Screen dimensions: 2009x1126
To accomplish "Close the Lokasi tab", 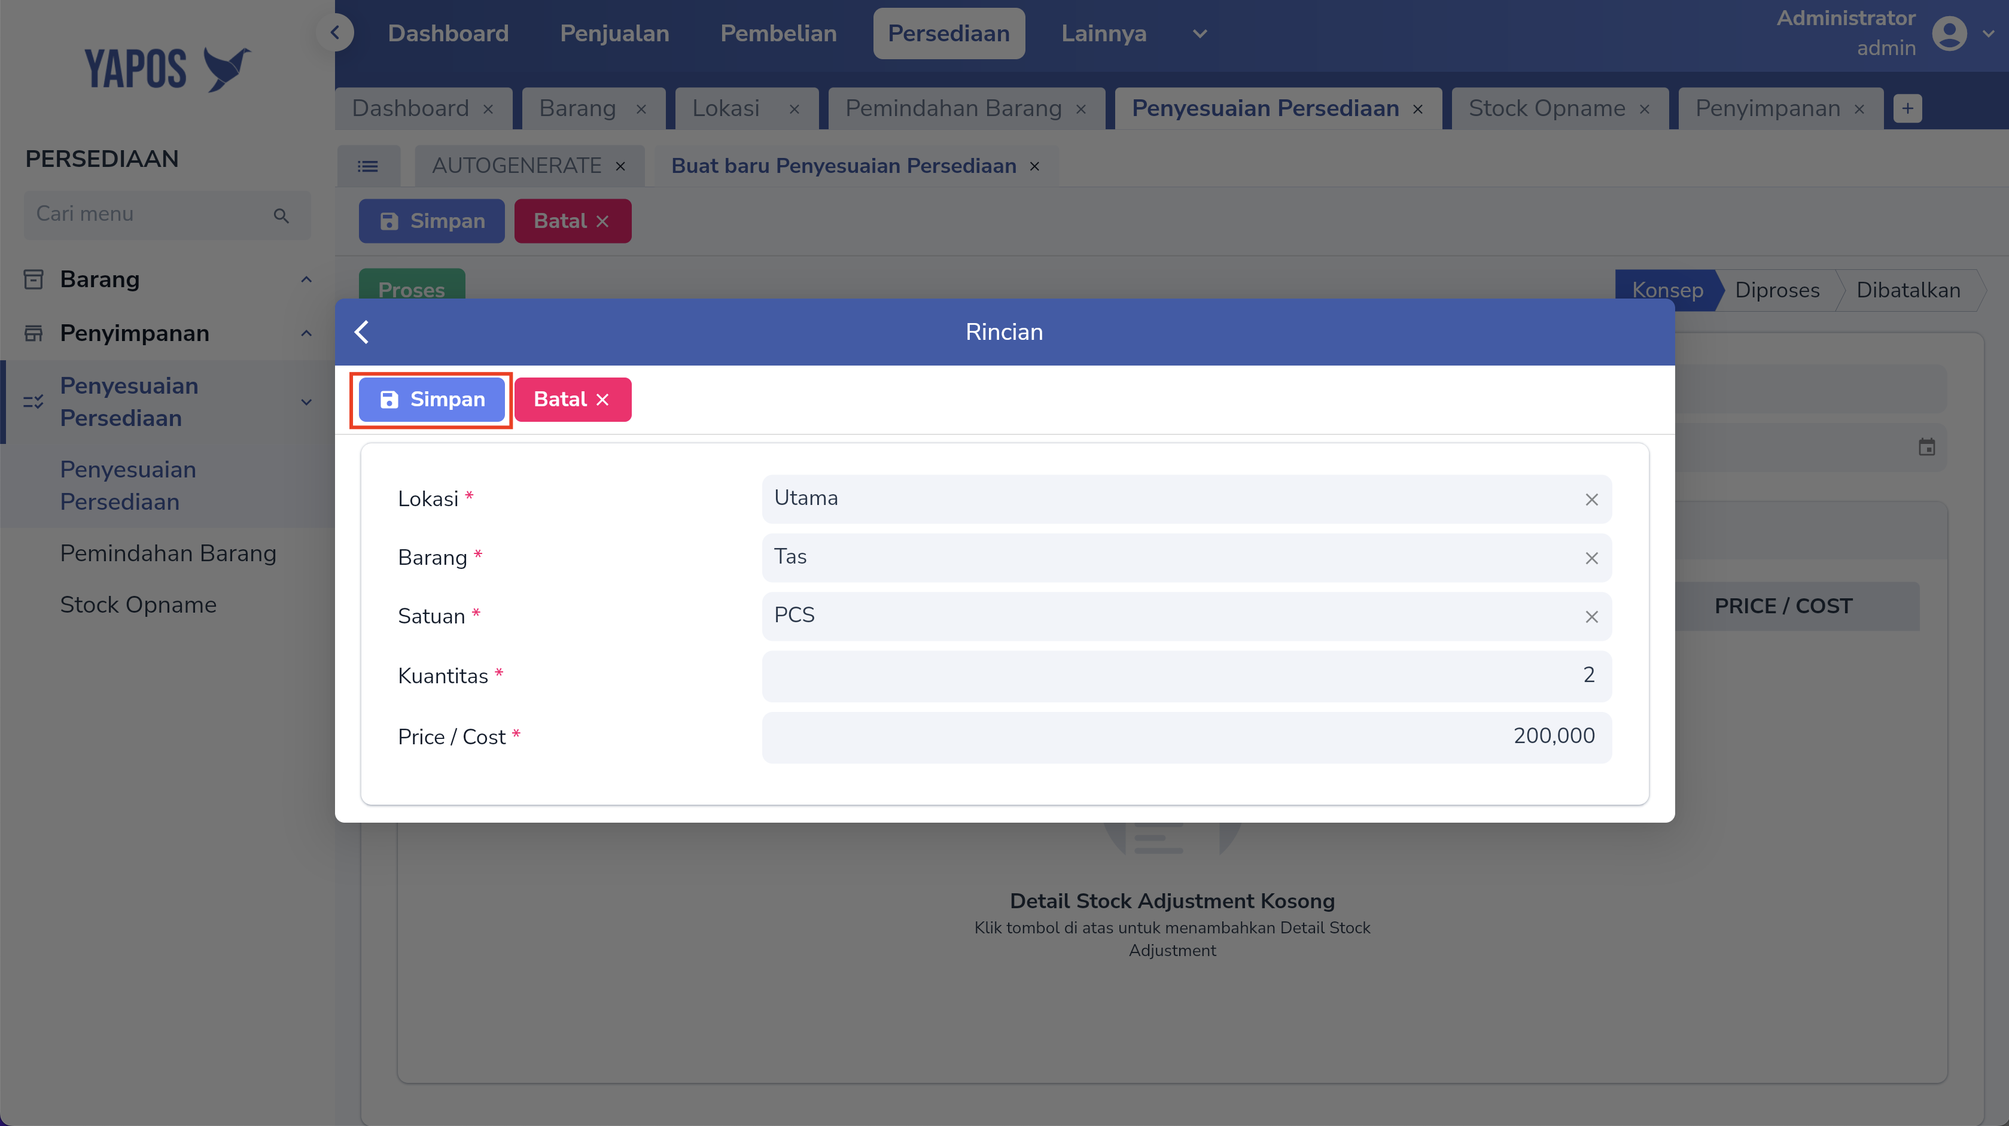I will click(794, 109).
